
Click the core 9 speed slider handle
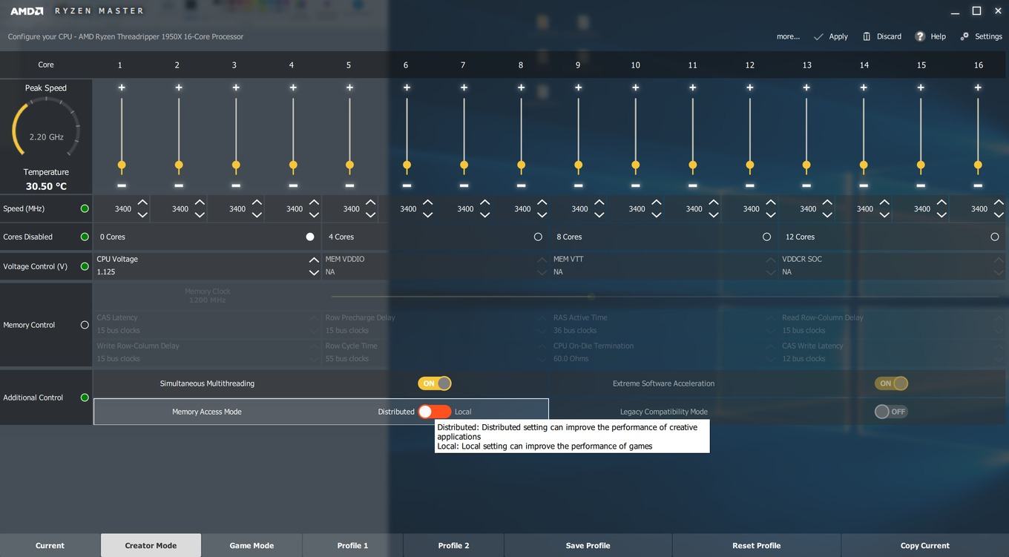578,165
